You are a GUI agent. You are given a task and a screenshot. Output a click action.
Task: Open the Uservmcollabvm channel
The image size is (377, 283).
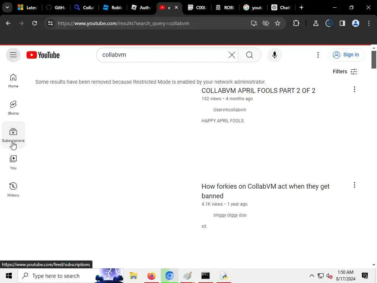coord(230,110)
